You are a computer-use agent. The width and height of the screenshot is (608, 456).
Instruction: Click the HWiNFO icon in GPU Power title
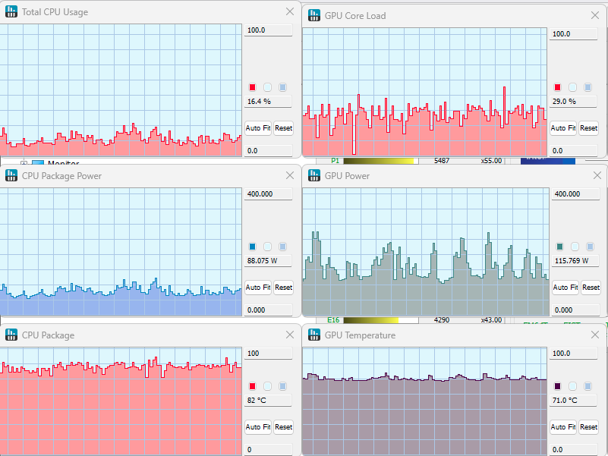(x=314, y=176)
